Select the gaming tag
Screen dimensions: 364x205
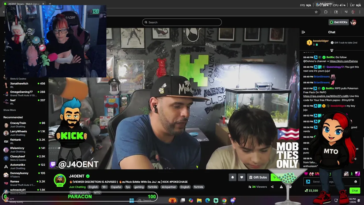pos(139,187)
